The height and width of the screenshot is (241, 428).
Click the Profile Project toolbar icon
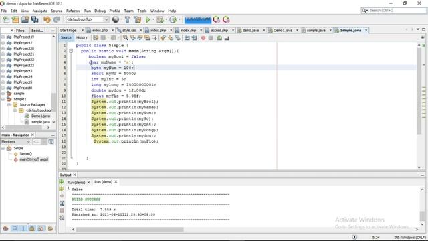point(173,19)
